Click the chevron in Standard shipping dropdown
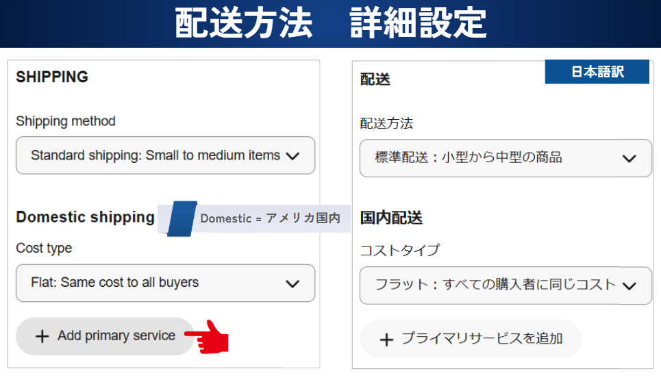 click(x=292, y=156)
